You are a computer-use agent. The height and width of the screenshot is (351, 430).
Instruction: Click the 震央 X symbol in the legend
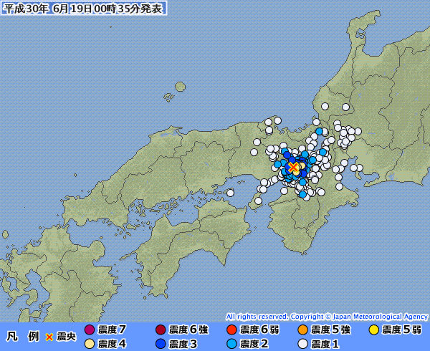pos(49,337)
